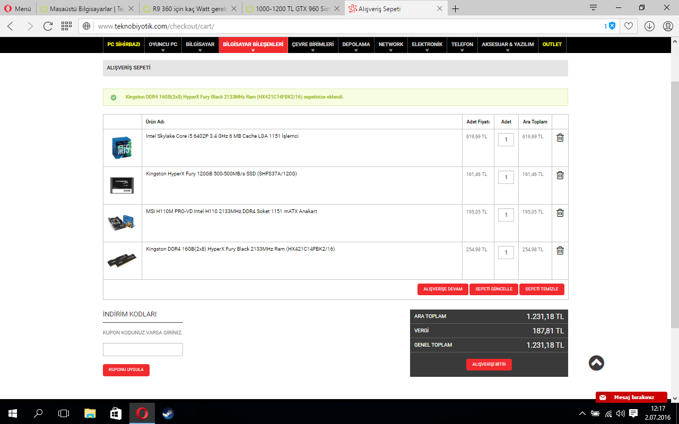Switch to the 1000-1200 TL GTX 960 tab

click(x=293, y=9)
